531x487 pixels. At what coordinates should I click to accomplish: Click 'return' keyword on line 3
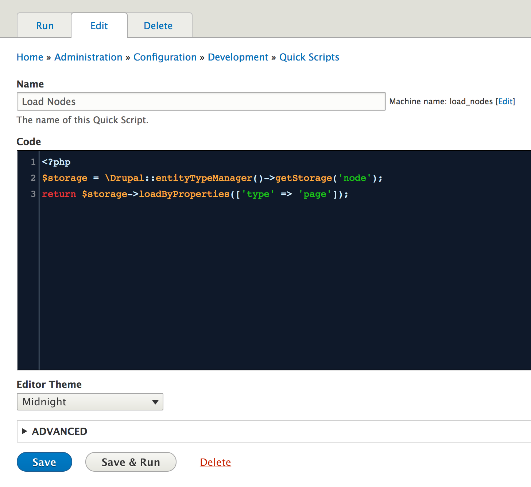pos(59,194)
